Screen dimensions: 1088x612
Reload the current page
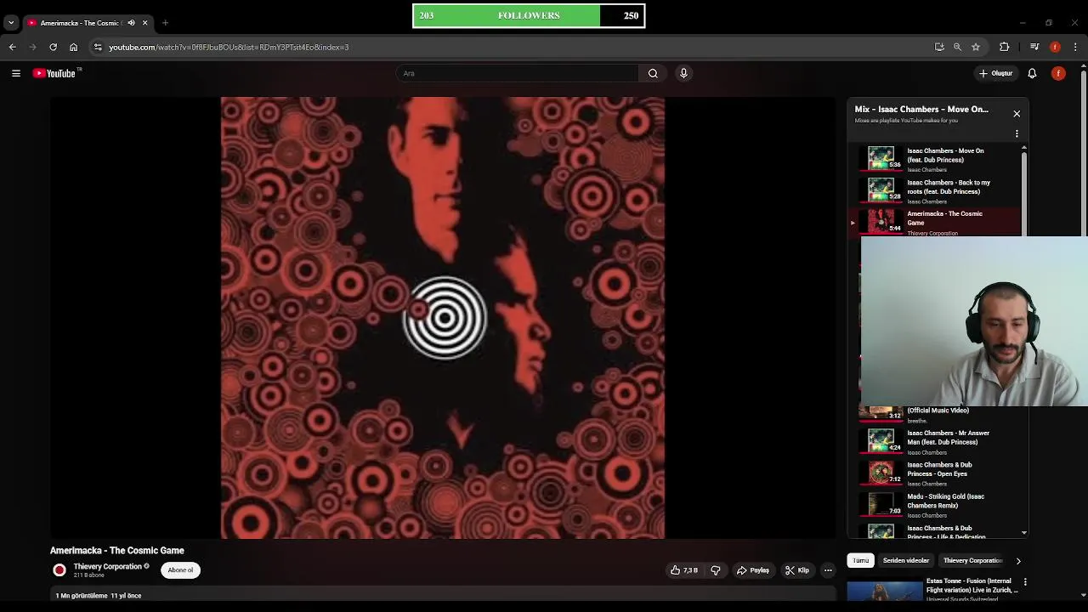point(53,47)
